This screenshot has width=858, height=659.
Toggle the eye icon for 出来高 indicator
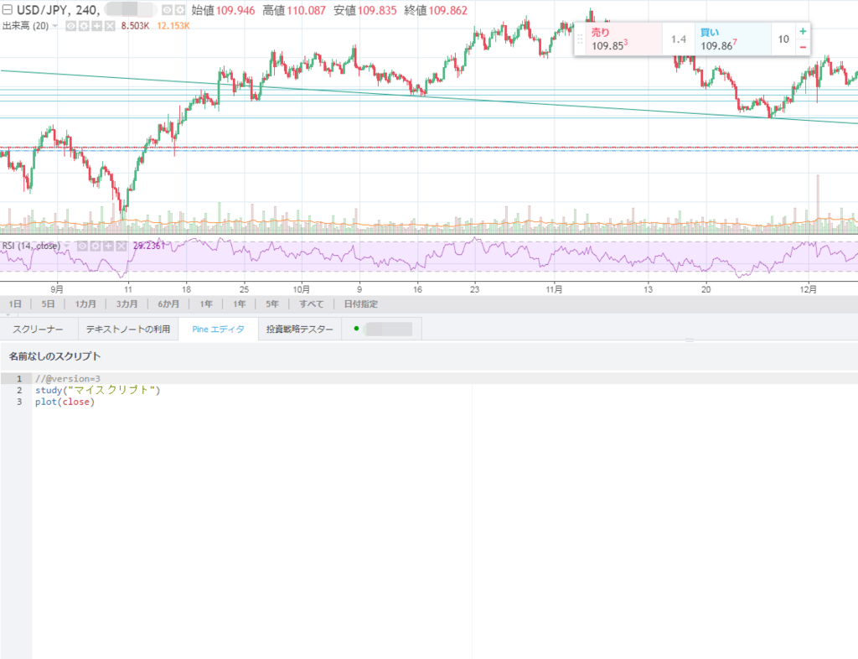(71, 26)
